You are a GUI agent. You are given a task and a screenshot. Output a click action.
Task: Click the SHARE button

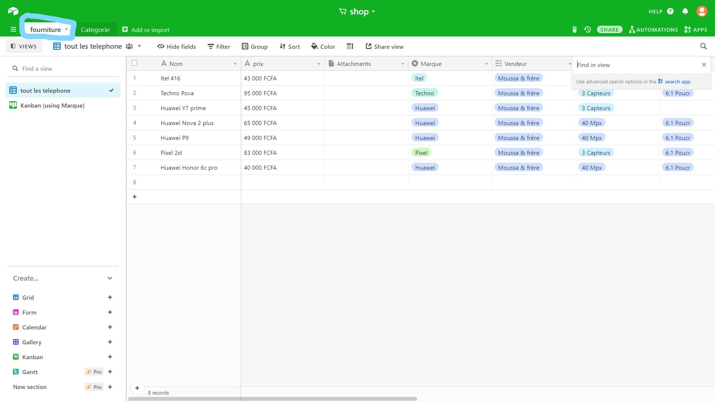pyautogui.click(x=610, y=30)
